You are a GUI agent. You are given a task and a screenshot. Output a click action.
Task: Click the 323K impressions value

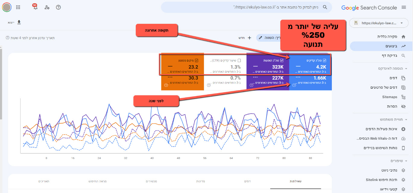coord(278,67)
